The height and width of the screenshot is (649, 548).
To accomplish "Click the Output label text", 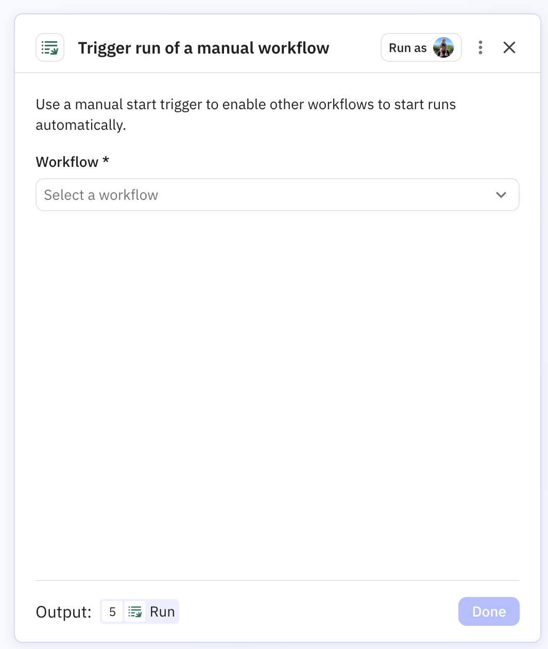I will pos(63,612).
